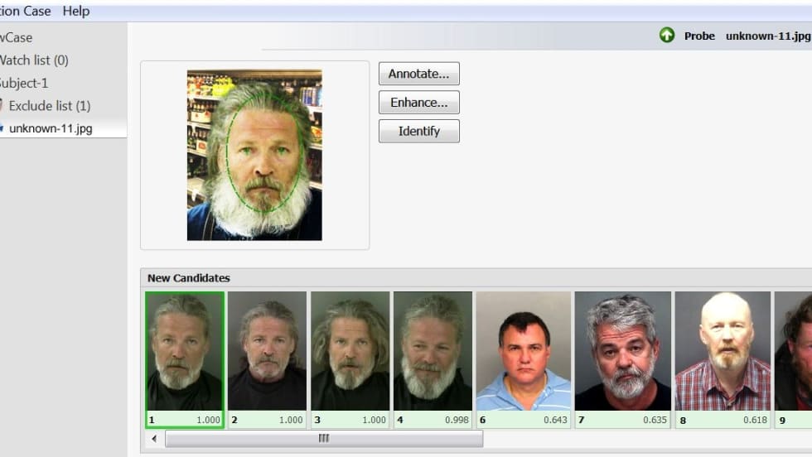812x457 pixels.
Task: Select candidate 7 with score 0.635
Action: (622, 352)
